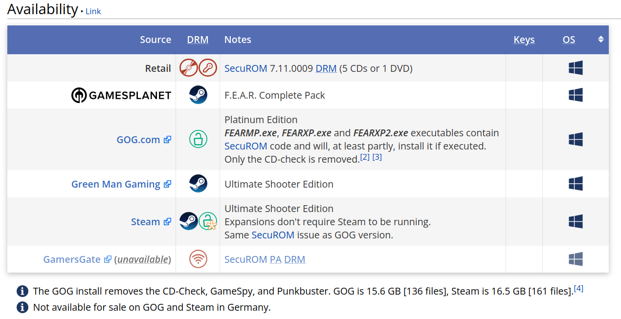Click the Steam logo icon in the Steam row

(189, 221)
